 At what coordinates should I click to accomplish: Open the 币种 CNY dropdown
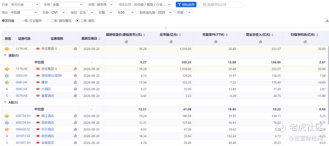[x=58, y=12]
